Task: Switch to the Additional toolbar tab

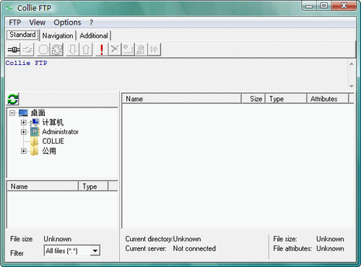Action: (x=94, y=35)
